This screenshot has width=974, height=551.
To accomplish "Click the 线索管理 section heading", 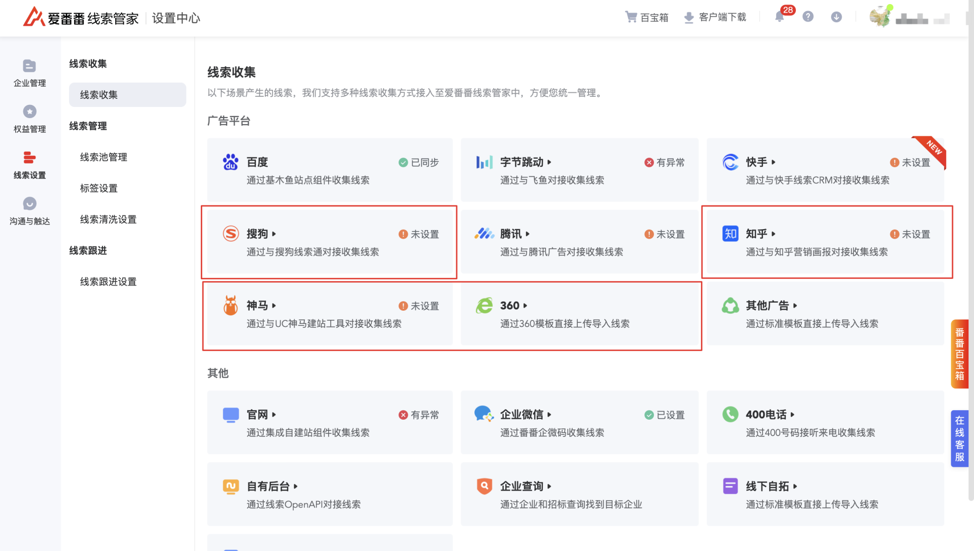I will (x=88, y=126).
